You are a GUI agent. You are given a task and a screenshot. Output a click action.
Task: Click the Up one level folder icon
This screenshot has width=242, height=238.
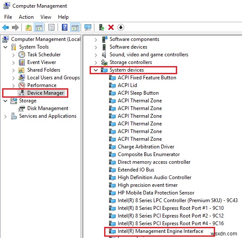pos(29,27)
